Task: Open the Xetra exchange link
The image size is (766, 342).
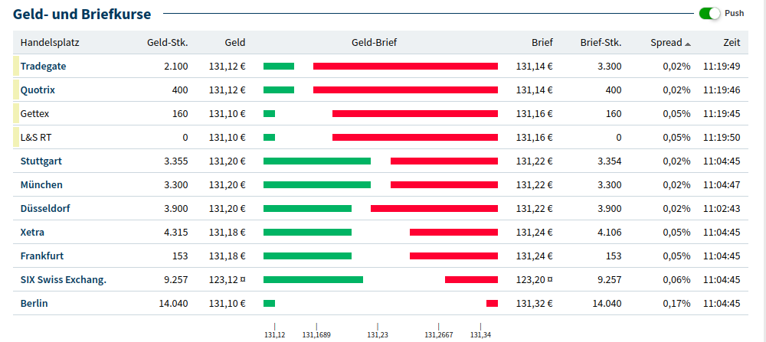Action: click(32, 233)
